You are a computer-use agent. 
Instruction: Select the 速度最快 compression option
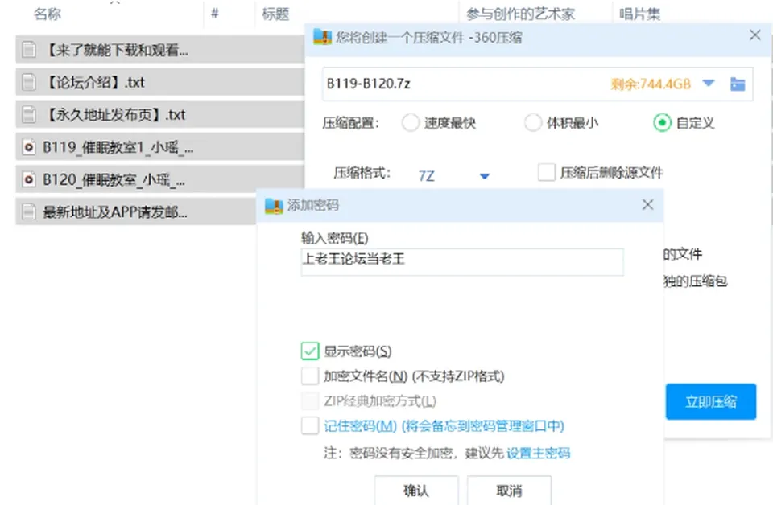(x=410, y=122)
